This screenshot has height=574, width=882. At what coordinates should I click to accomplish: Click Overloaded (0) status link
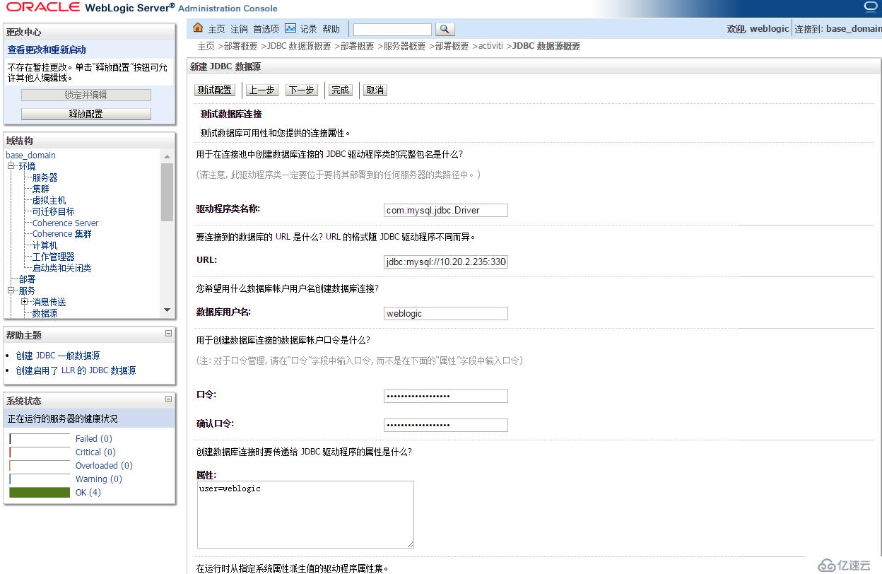pos(104,465)
